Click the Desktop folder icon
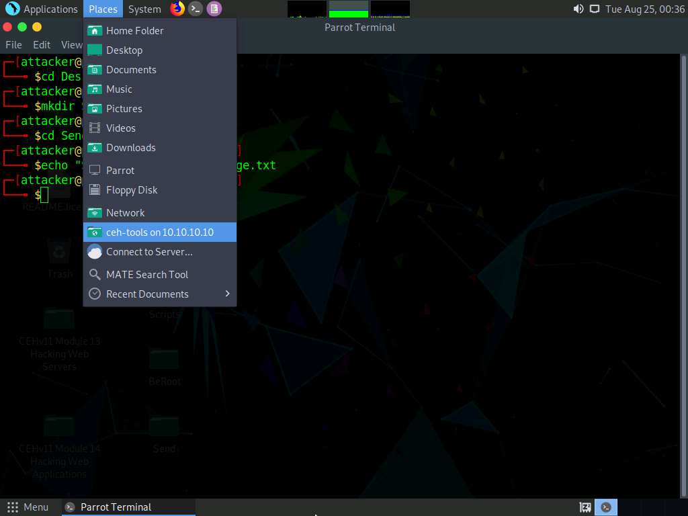 (95, 50)
